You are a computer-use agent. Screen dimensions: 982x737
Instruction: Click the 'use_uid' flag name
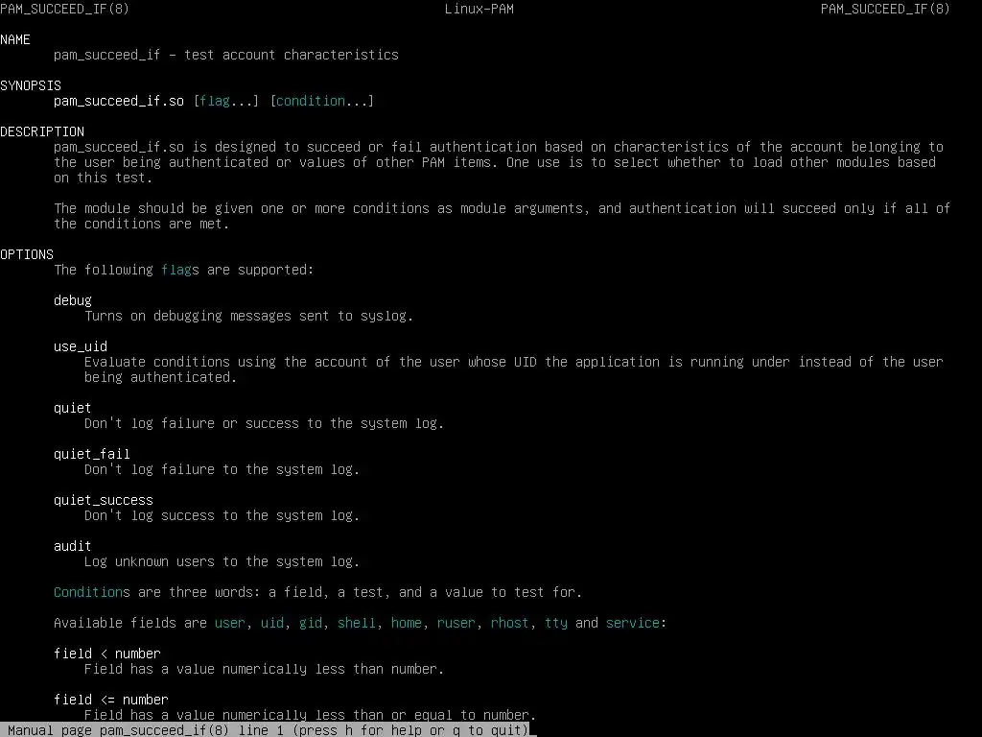pyautogui.click(x=81, y=346)
